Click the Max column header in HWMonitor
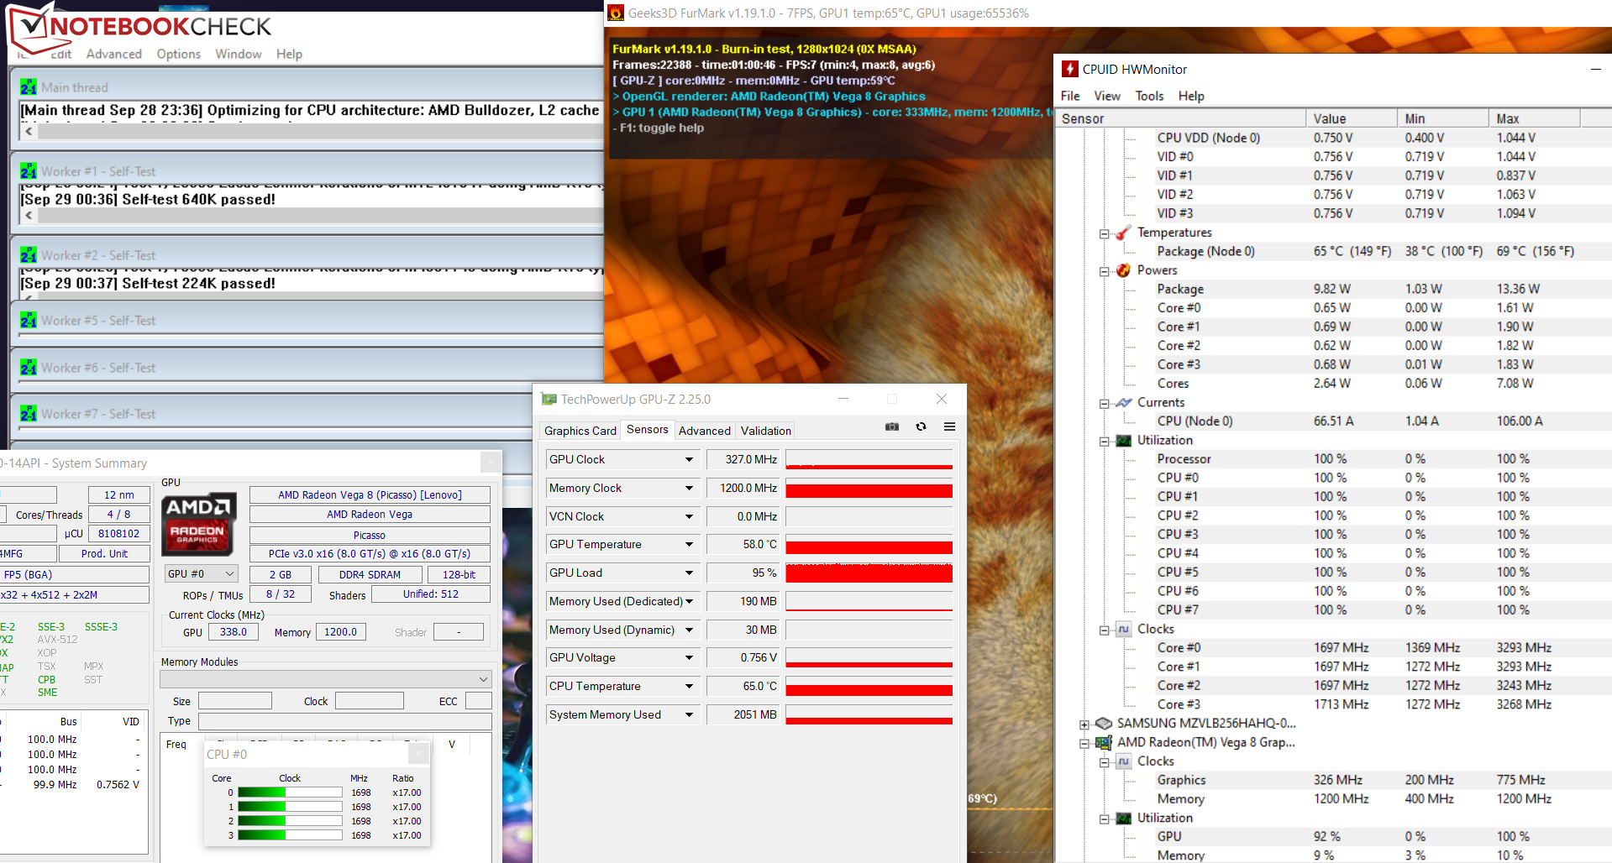1612x863 pixels. tap(1534, 118)
